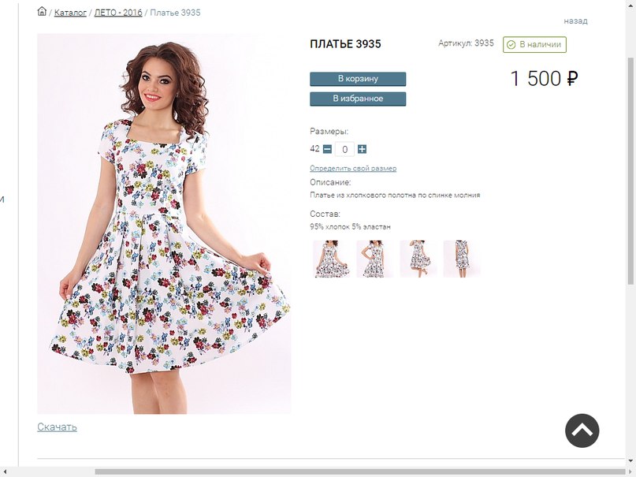Focus the size 42 quantity field

tap(344, 149)
